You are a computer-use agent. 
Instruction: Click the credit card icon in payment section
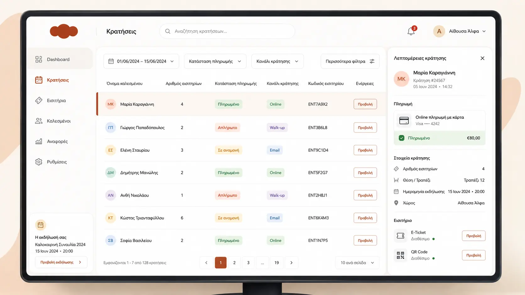(x=404, y=120)
